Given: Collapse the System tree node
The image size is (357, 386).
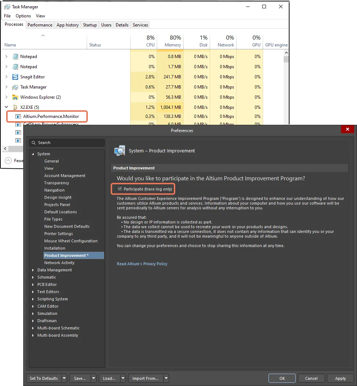Looking at the screenshot, I should coord(33,154).
